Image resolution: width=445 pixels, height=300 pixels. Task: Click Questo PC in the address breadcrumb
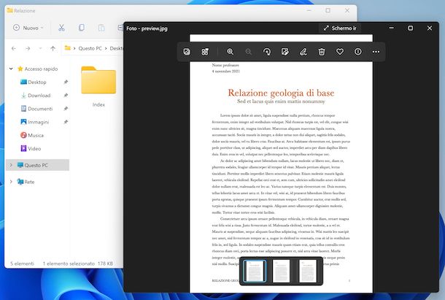90,48
